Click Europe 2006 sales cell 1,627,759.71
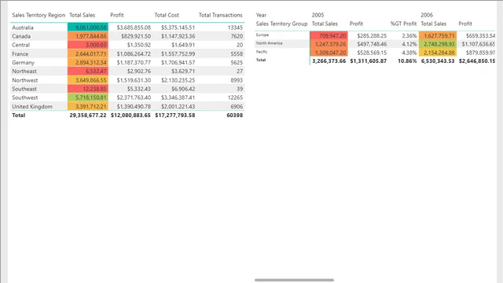 pos(438,35)
